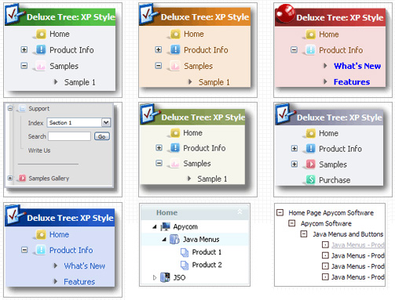Collapse Samples in olive tree panel
395x300 pixels.
click(159, 163)
